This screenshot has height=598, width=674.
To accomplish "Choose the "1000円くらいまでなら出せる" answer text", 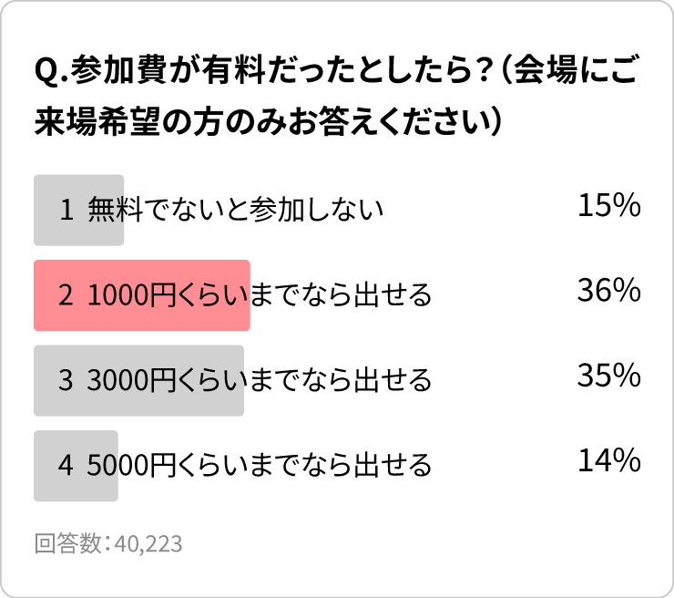I will [260, 295].
